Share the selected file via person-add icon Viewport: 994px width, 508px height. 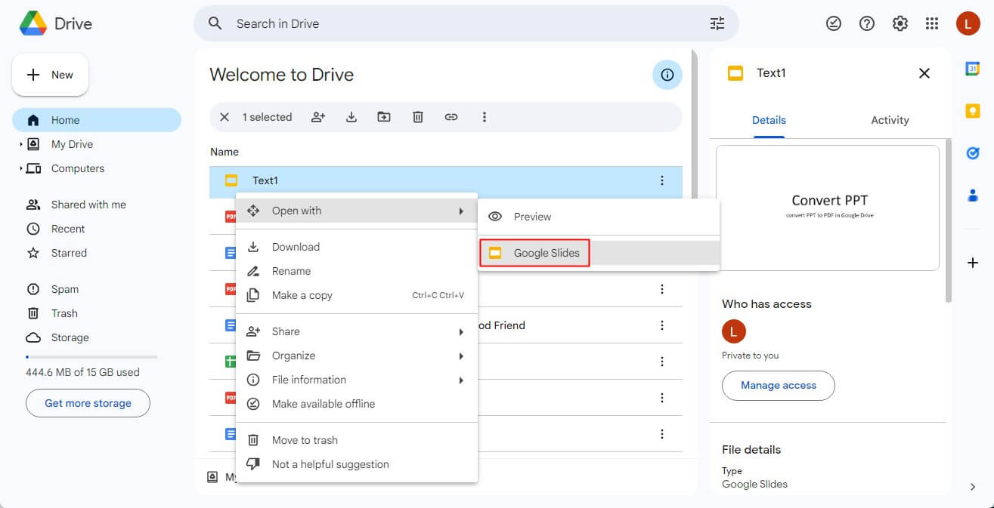[318, 117]
